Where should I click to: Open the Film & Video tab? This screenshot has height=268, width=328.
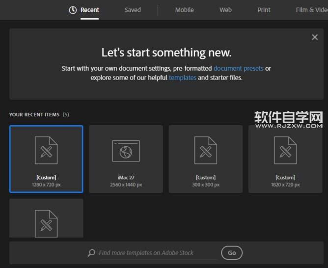point(312,10)
